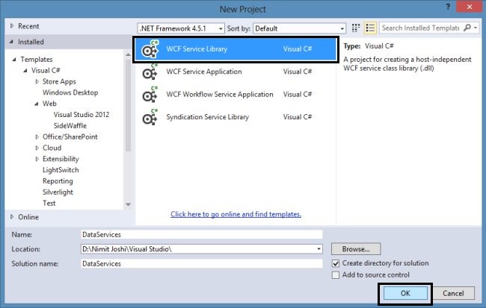Image resolution: width=486 pixels, height=308 pixels.
Task: Click the tree scrollbar down arrow
Action: pyautogui.click(x=128, y=204)
